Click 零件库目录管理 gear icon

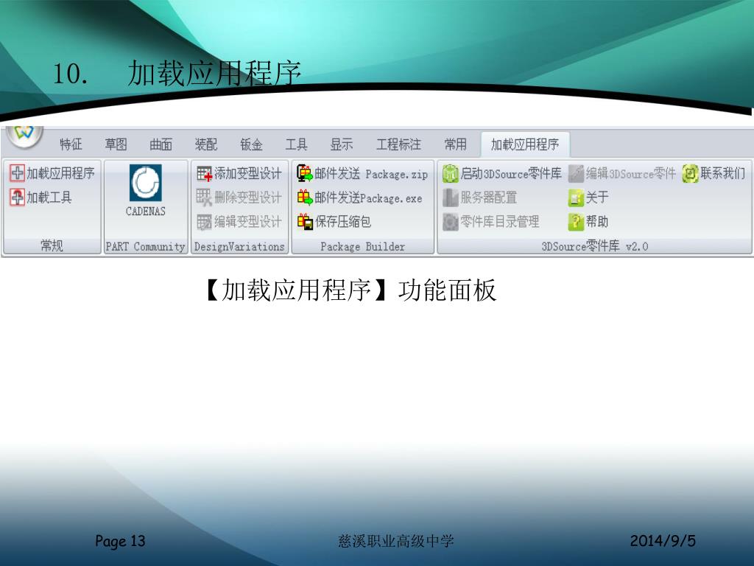point(451,222)
